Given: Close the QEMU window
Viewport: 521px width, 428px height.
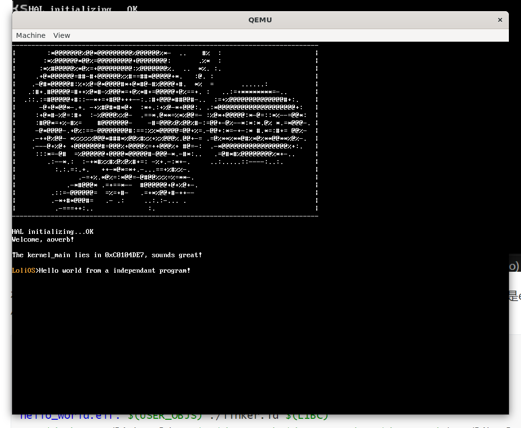Looking at the screenshot, I should (500, 20).
